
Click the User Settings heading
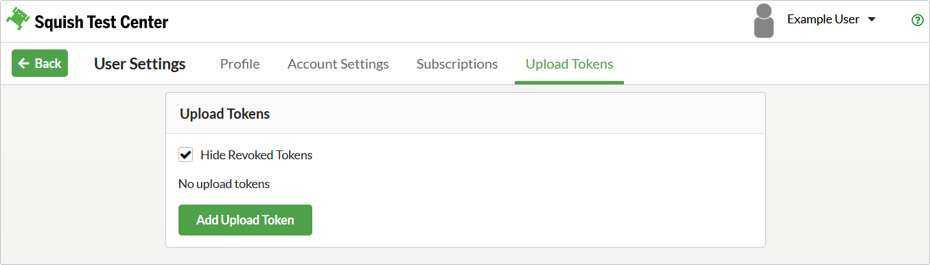tap(140, 64)
